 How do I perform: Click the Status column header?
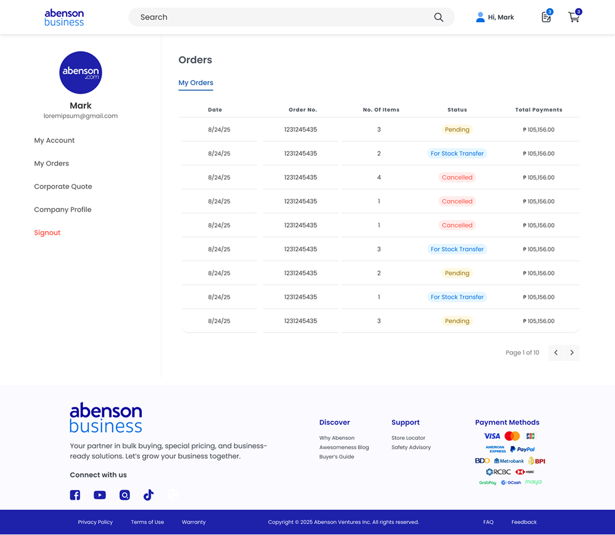(457, 110)
